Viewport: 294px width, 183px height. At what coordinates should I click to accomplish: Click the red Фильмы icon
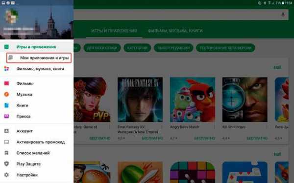pos(6,83)
